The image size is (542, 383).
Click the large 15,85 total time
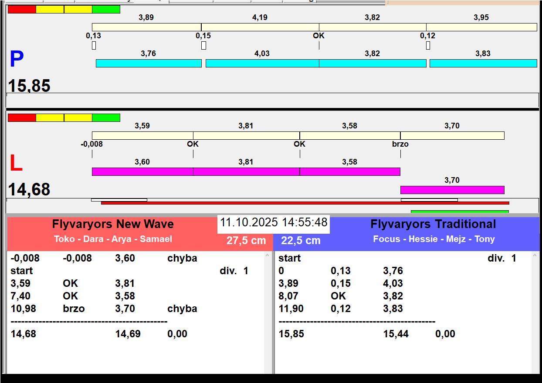pyautogui.click(x=29, y=86)
